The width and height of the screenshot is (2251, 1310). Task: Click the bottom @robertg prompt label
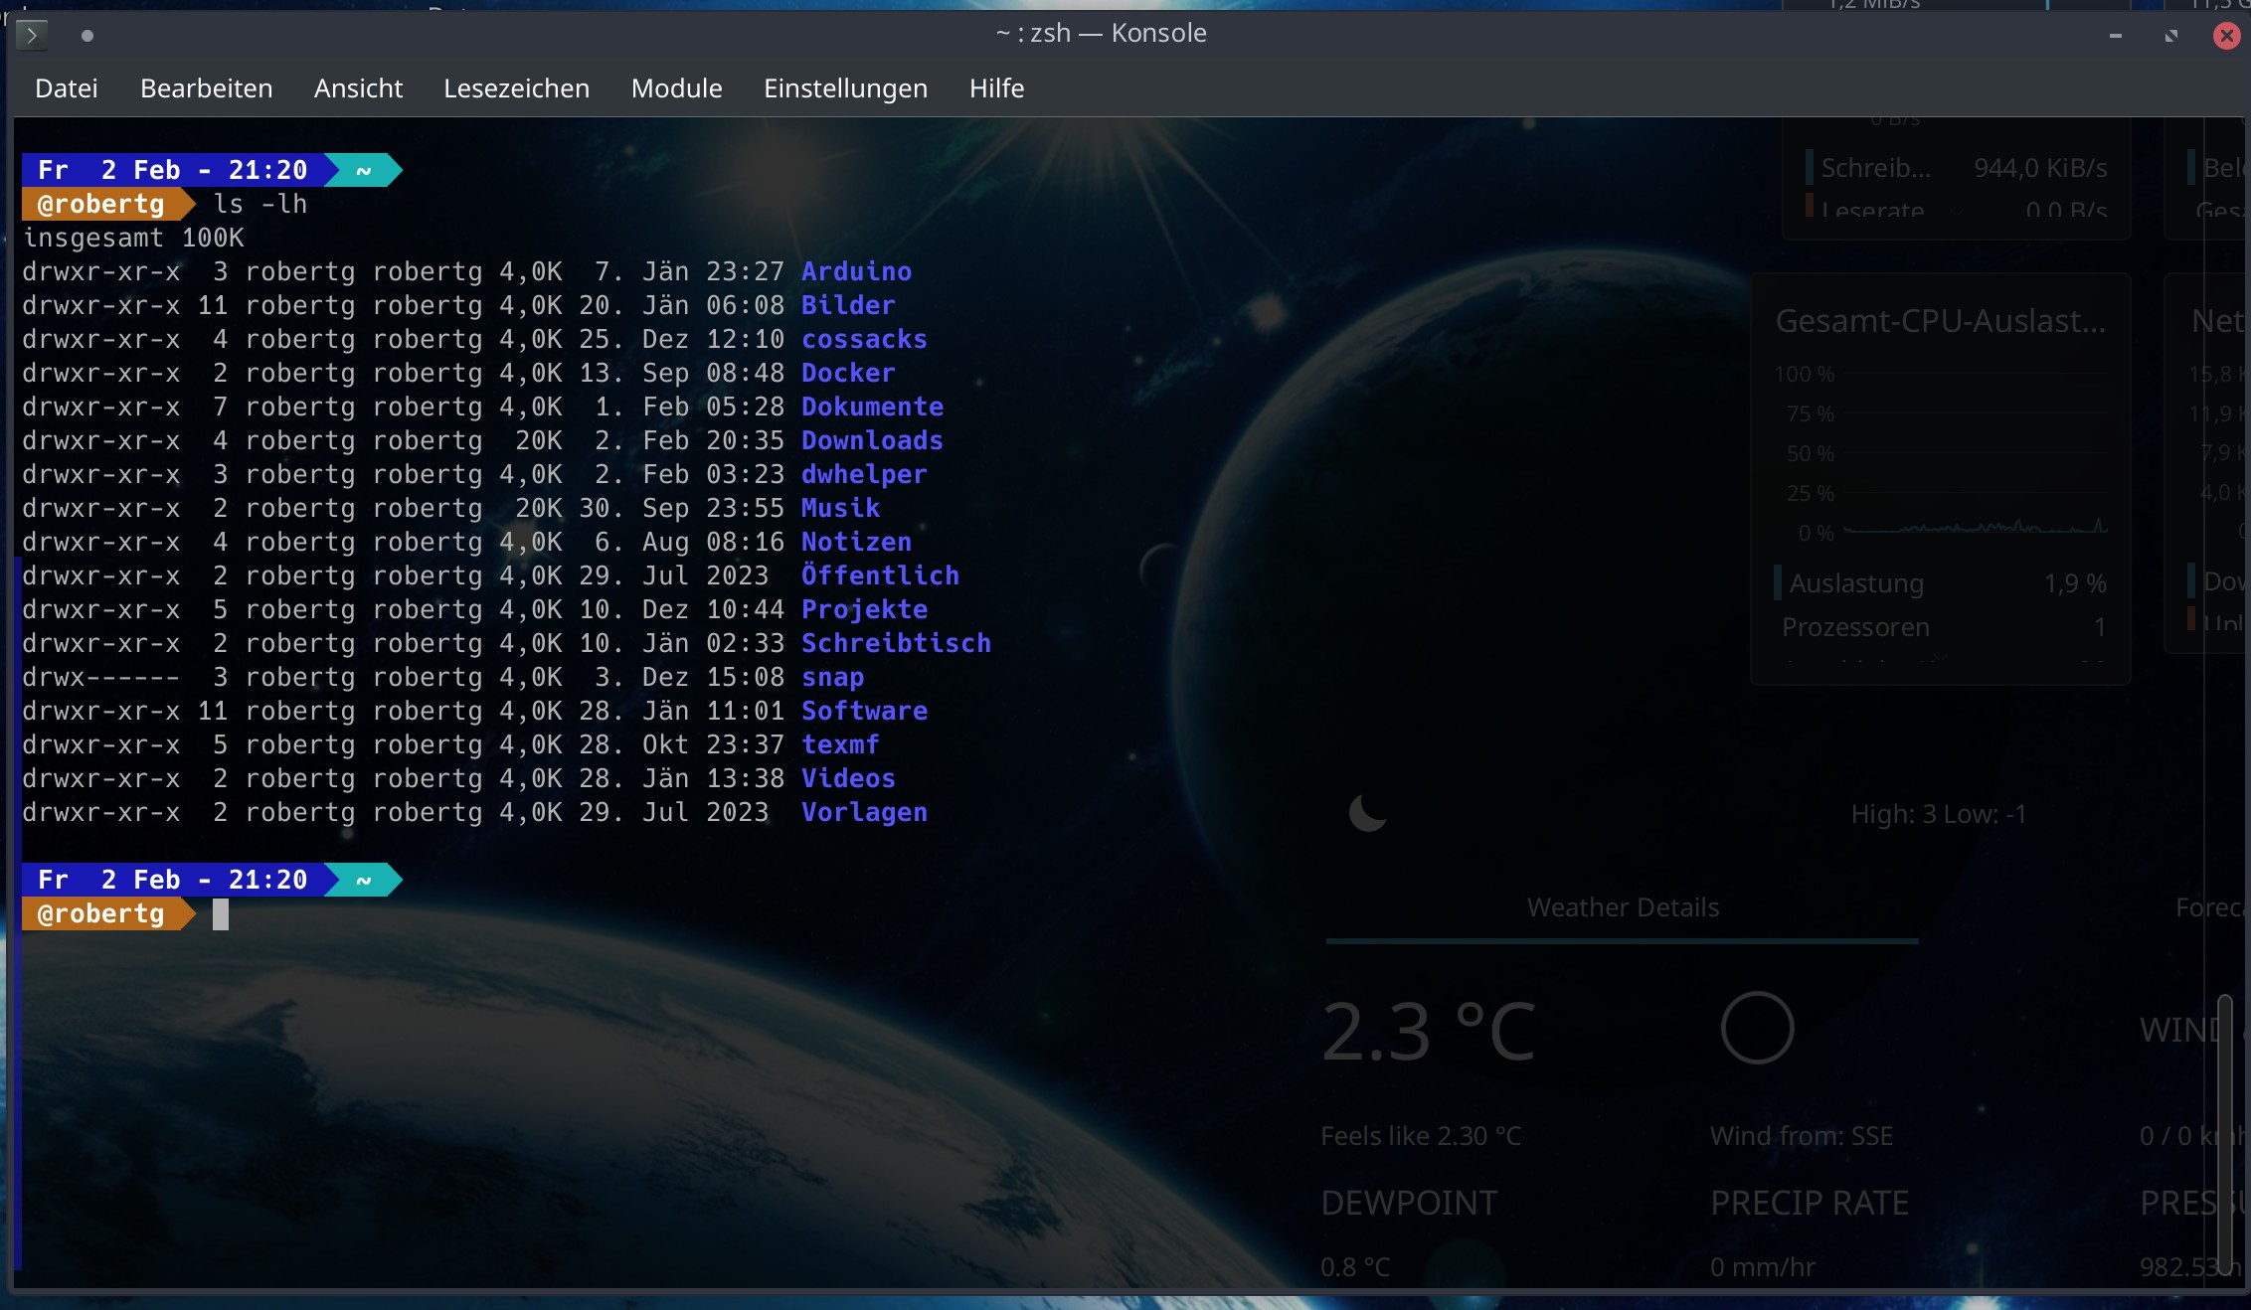point(101,913)
